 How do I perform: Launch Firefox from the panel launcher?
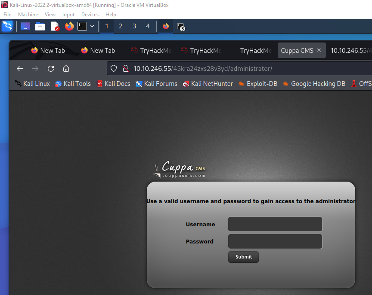(x=69, y=26)
